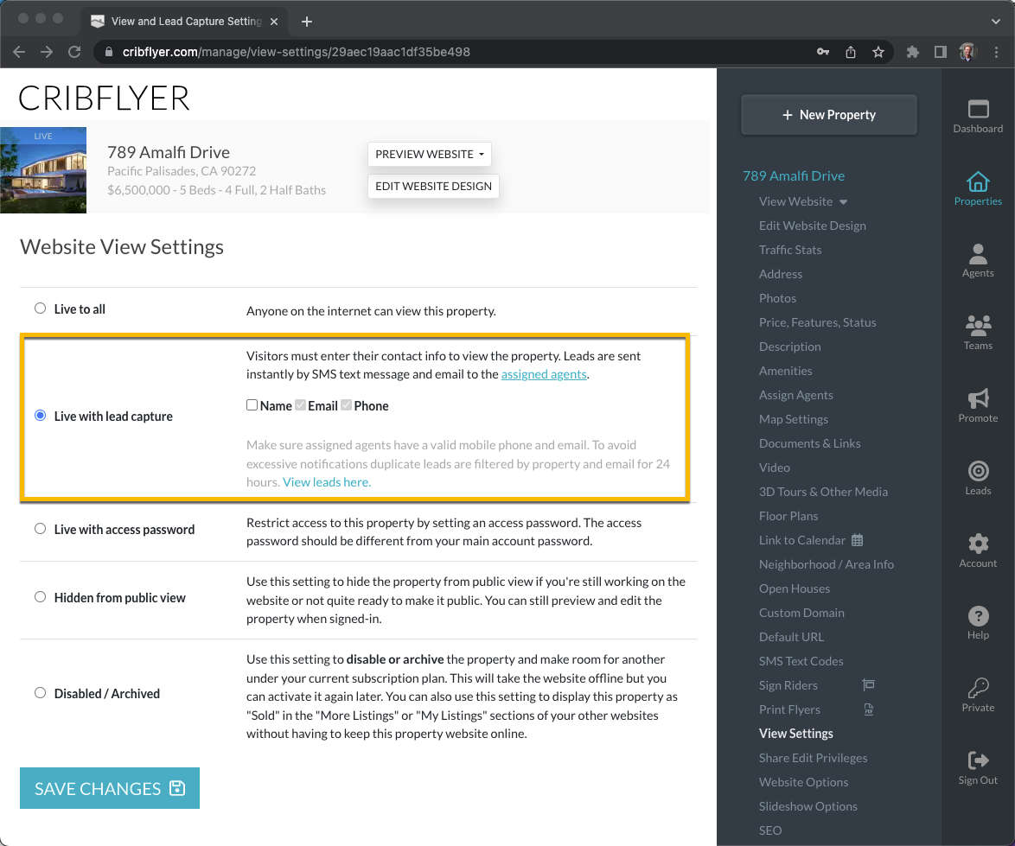Open Traffic Stats in the property menu
This screenshot has height=846, width=1015.
coord(790,250)
